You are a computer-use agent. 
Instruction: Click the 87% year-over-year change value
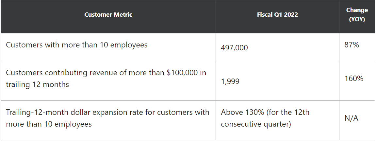tap(351, 45)
